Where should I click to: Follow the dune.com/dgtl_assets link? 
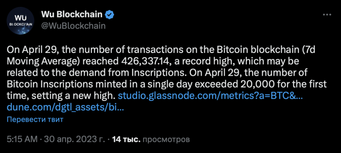click(x=65, y=107)
